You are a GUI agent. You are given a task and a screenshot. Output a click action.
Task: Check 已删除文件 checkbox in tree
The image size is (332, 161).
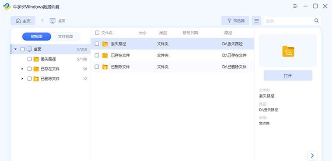pos(29,79)
